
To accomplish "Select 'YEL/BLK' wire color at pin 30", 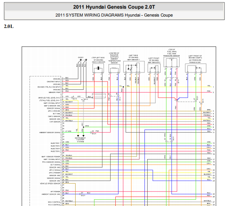I will [69, 155].
